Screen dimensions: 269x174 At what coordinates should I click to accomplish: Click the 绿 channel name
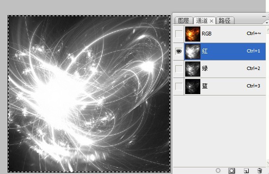205,69
